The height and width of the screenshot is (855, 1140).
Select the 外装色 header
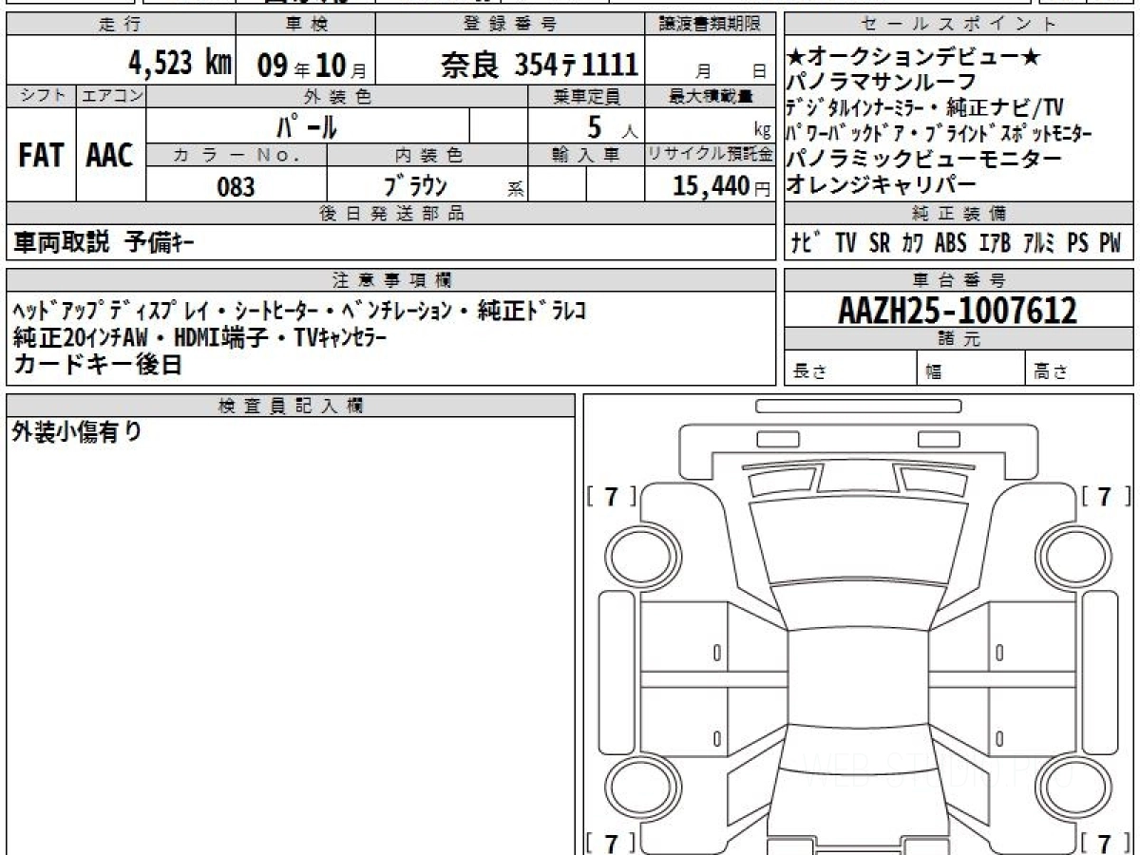[337, 96]
